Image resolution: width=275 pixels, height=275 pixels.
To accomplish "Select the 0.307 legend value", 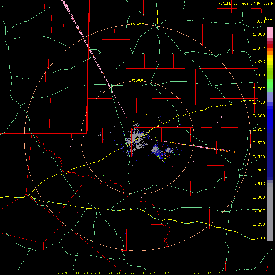I will pos(259,211).
